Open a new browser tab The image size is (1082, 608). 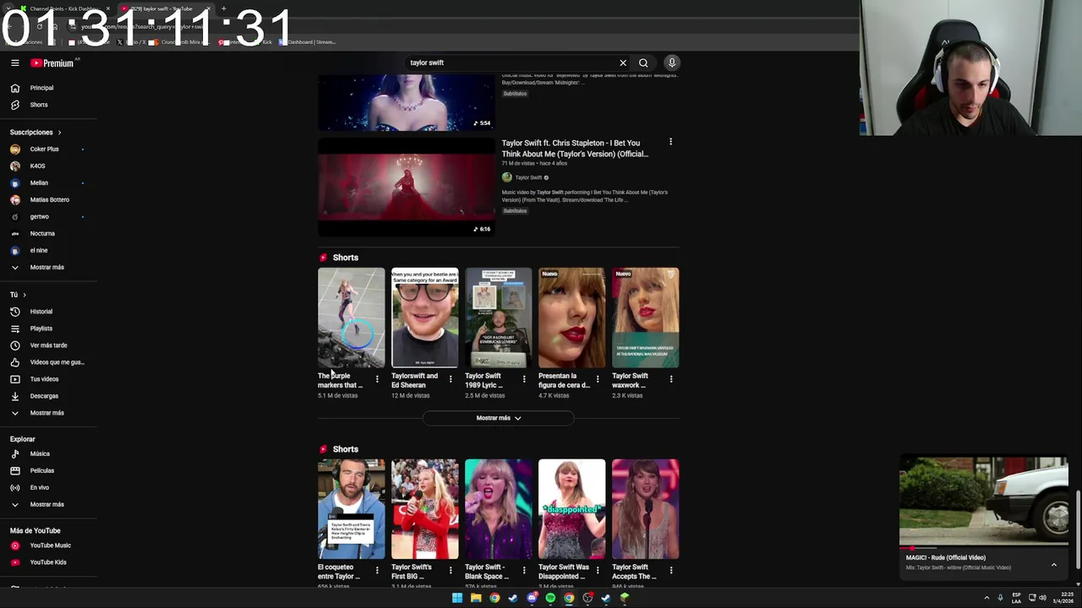[223, 8]
